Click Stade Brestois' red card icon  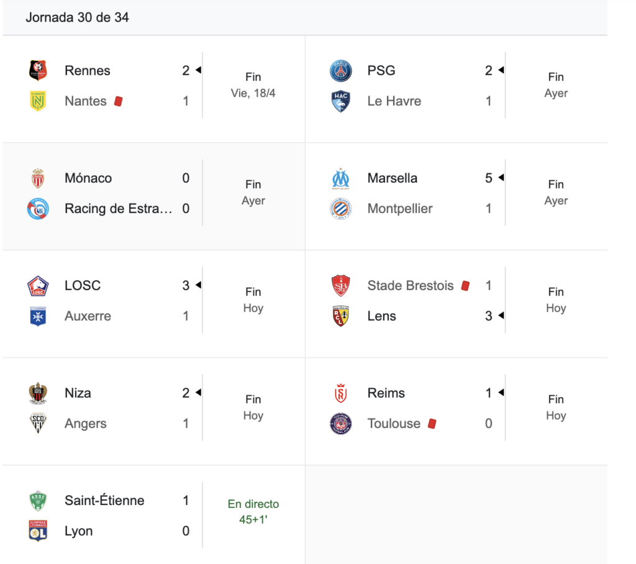[x=466, y=286]
